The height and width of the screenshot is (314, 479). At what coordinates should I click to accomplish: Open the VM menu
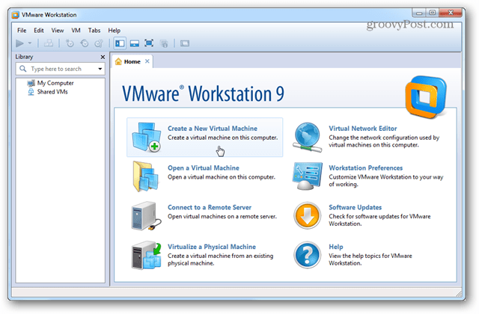[x=76, y=30]
